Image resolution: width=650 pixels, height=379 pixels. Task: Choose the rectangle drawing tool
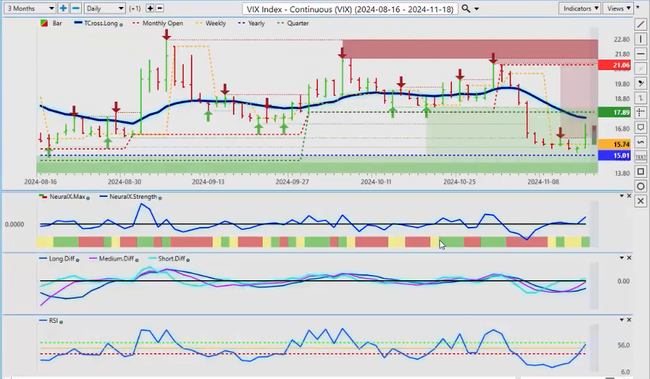point(641,172)
